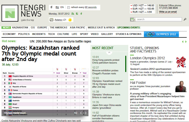The image size is (189, 122).
Task: Click the Olympic rings icon
Action: (x=150, y=34)
